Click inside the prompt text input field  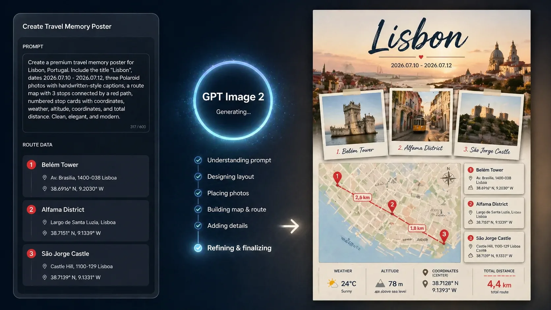86,92
